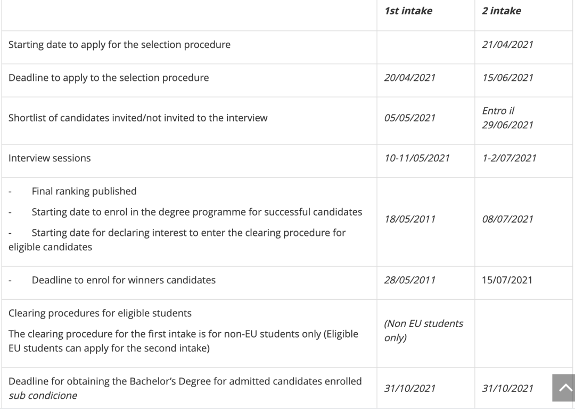
Task: Click the 15/07/2021 enrol deadline
Action: [507, 280]
